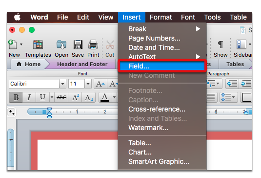This screenshot has height=178, width=261.
Task: Switch to the Home ribbon tab
Action: coord(29,64)
